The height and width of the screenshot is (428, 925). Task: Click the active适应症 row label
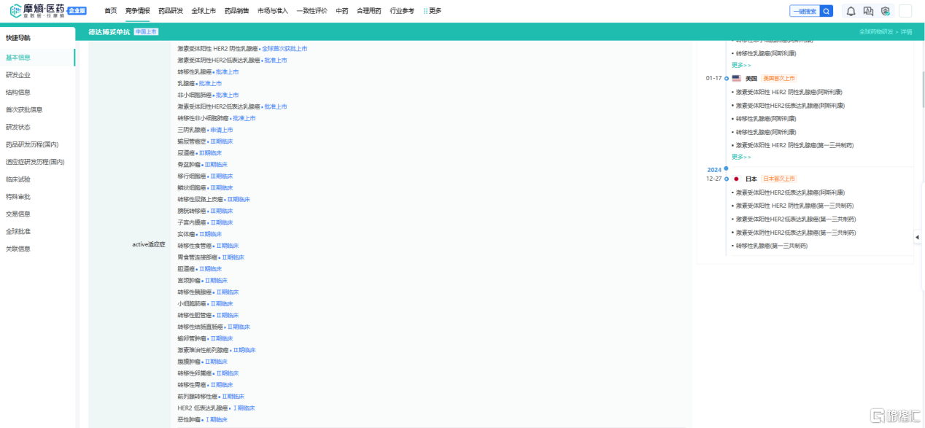[x=149, y=244]
